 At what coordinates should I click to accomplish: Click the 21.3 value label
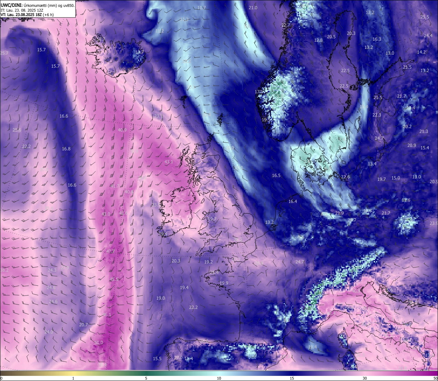[x=424, y=131]
